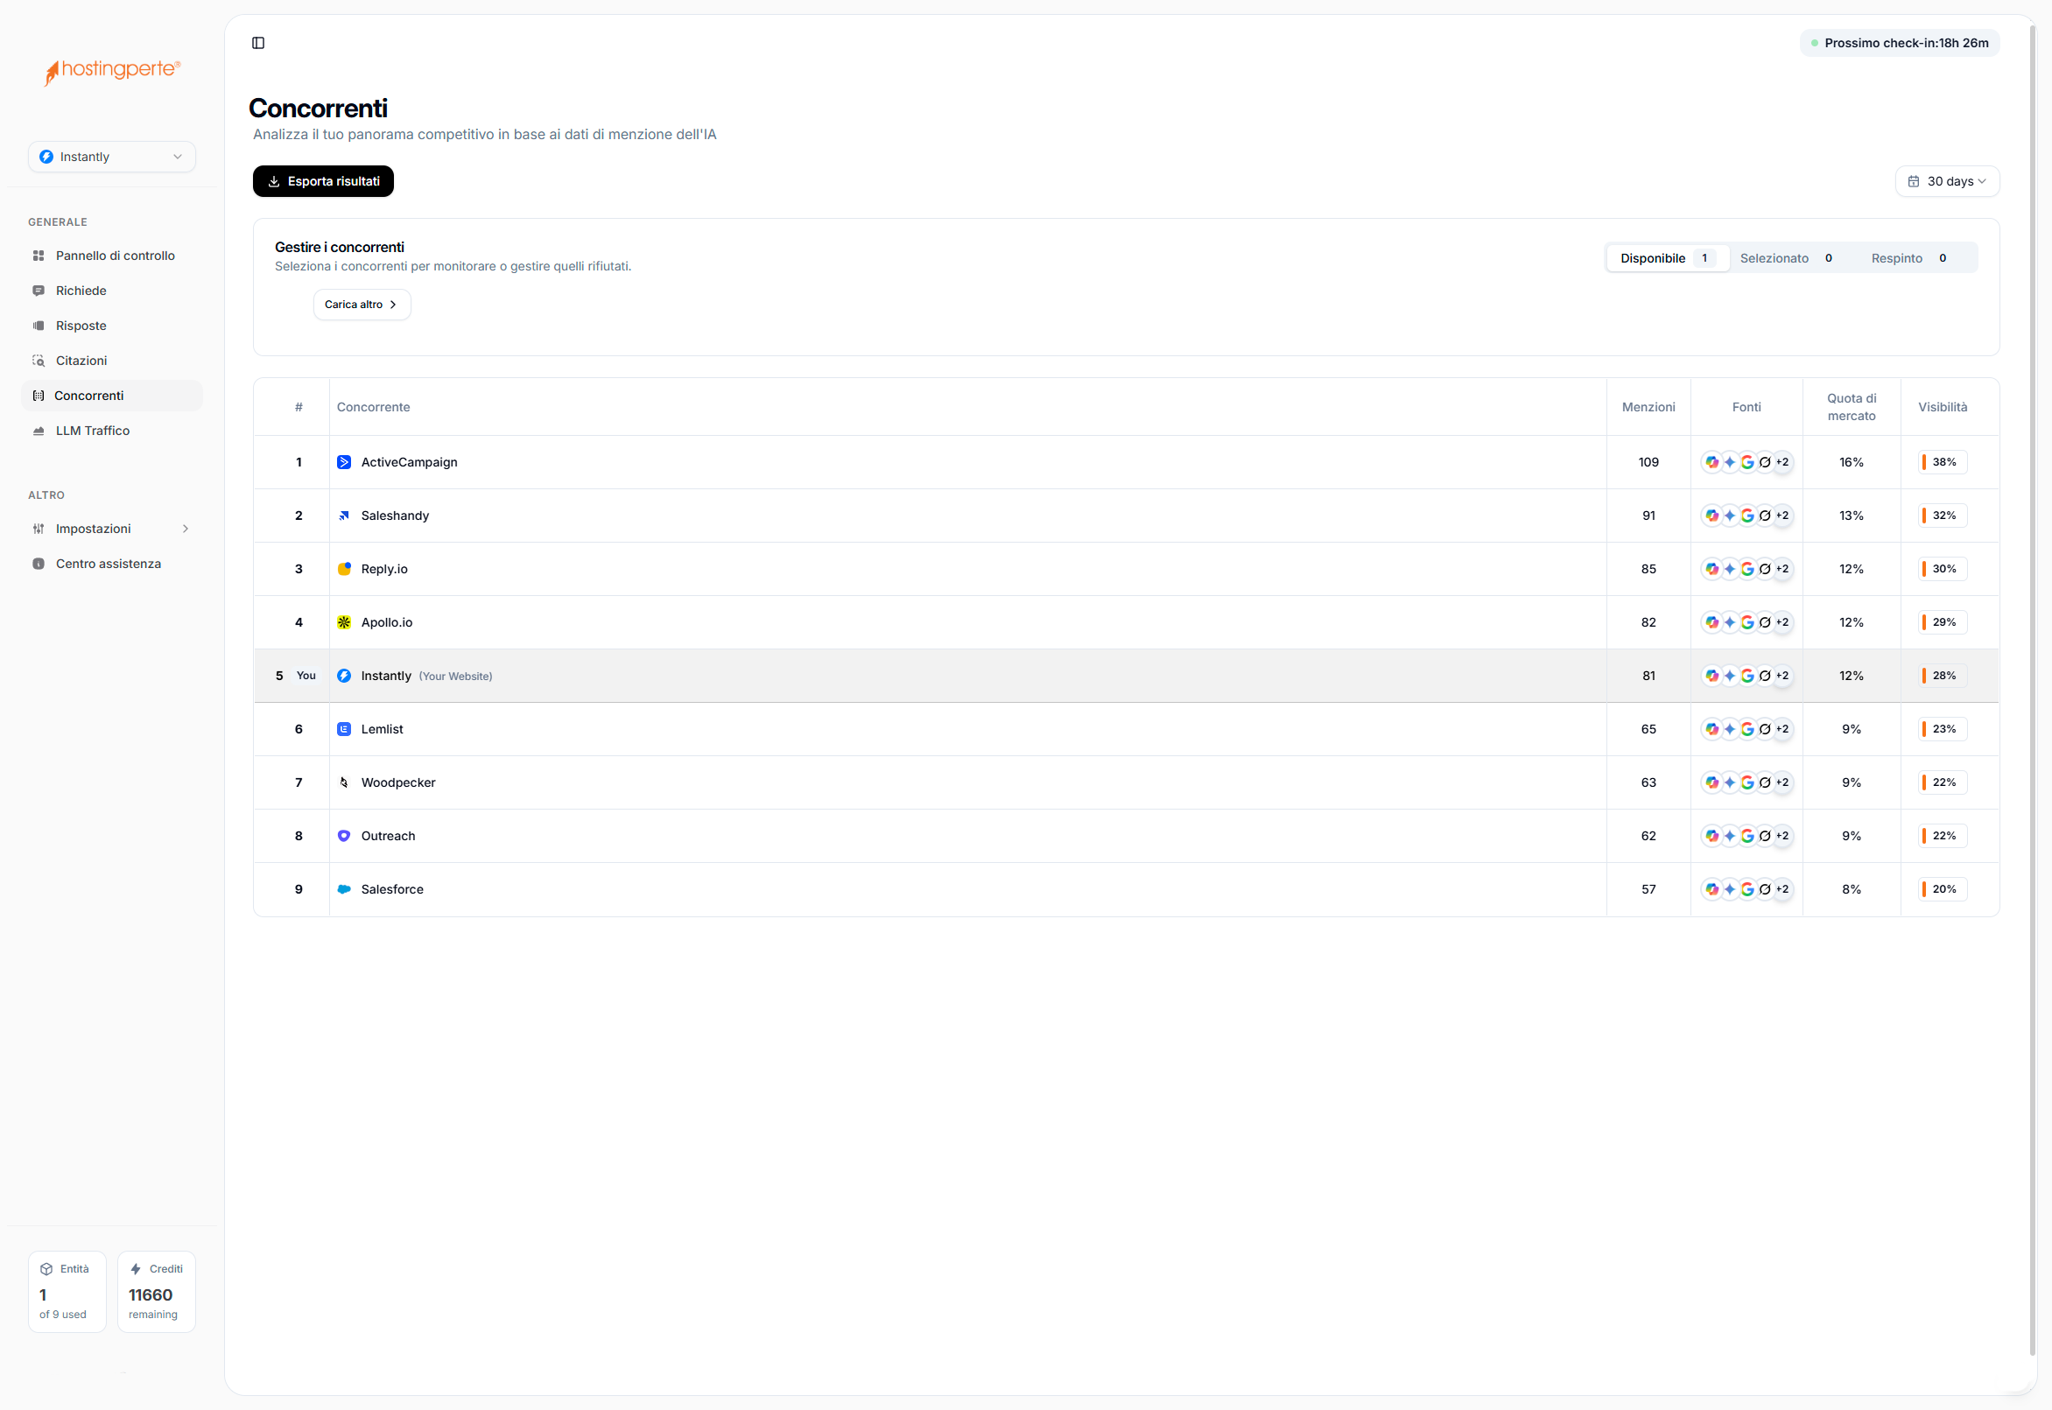2052x1410 pixels.
Task: Expand the Impostazioni submenu chevron
Action: [186, 529]
